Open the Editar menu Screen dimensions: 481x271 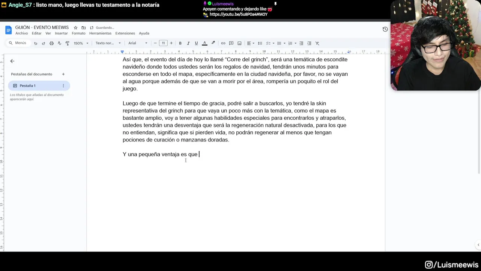pyautogui.click(x=36, y=33)
